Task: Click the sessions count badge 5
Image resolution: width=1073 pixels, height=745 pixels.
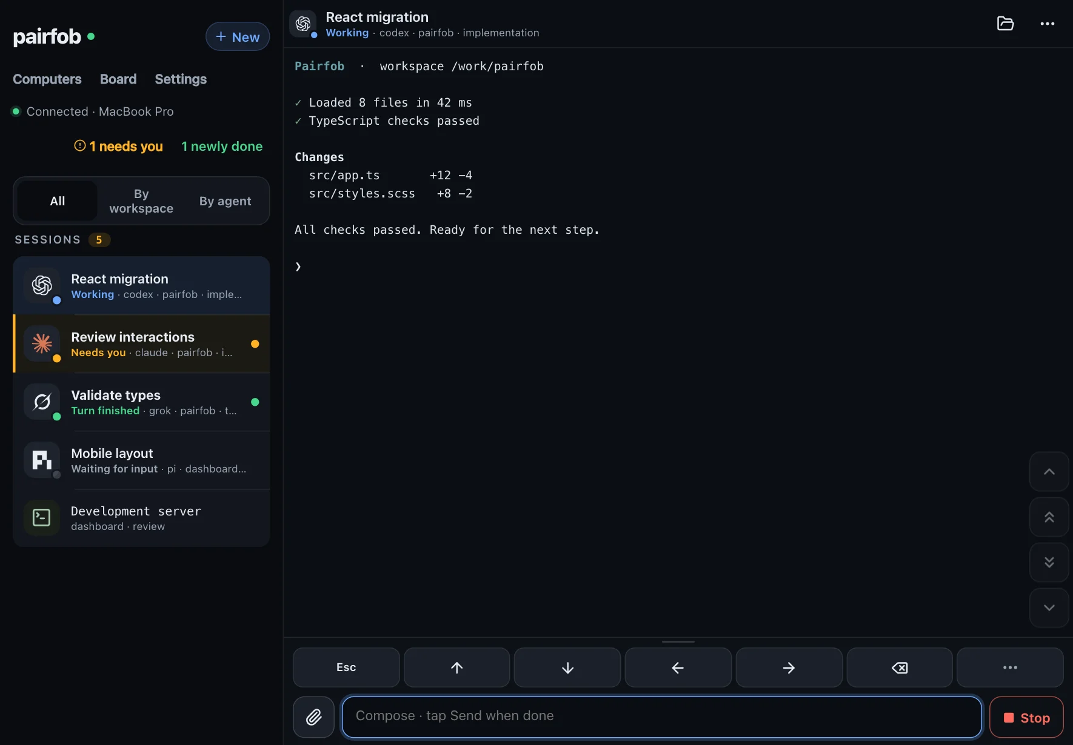Action: point(99,240)
